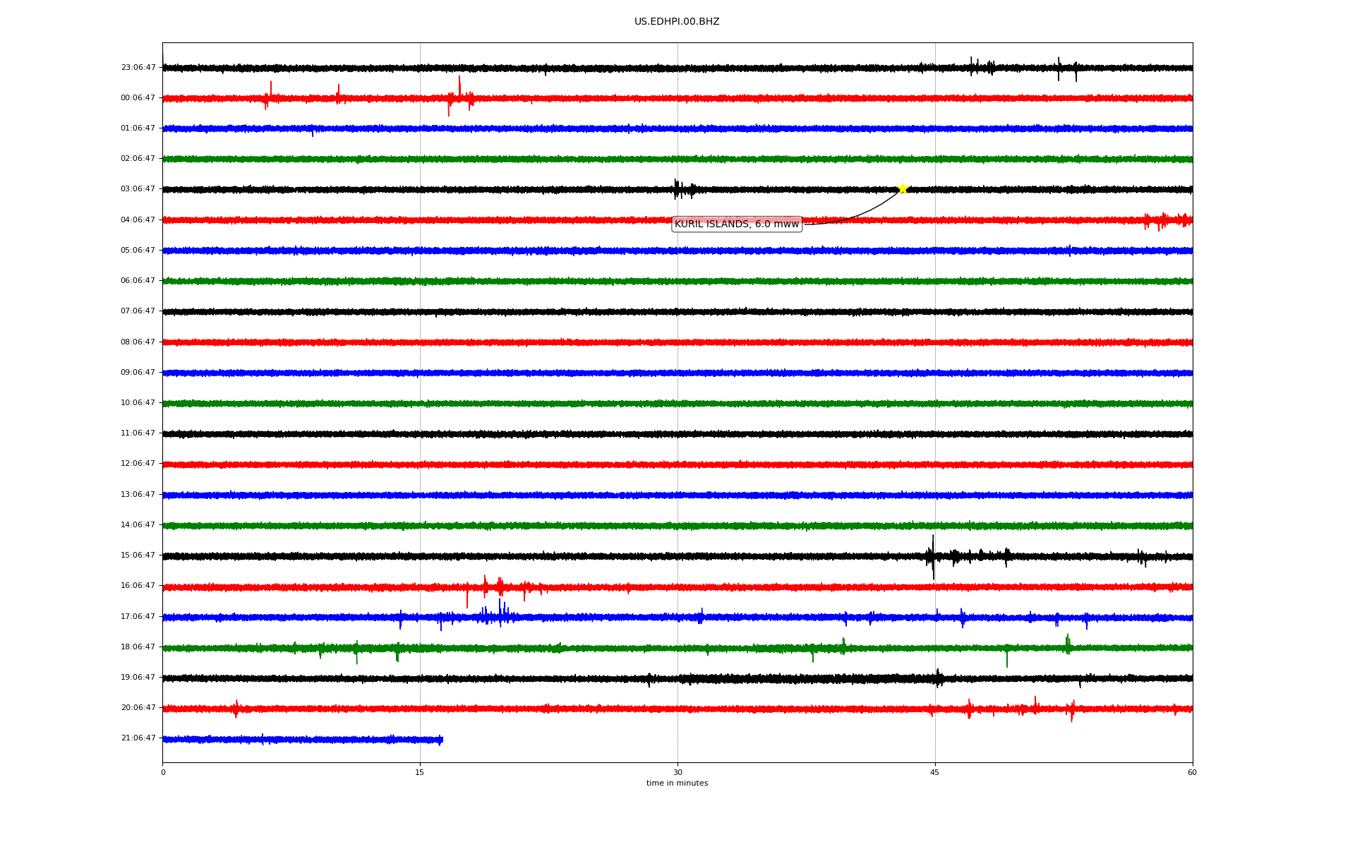The image size is (1355, 847).
Task: Click the 06:06:47 row label
Action: (138, 281)
